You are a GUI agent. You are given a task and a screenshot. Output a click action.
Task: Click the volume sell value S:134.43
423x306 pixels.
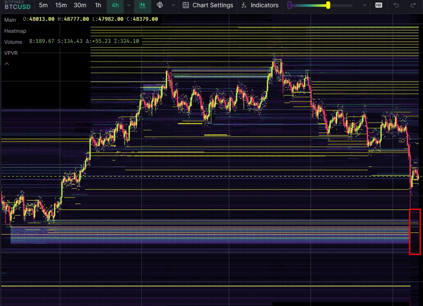click(x=70, y=41)
